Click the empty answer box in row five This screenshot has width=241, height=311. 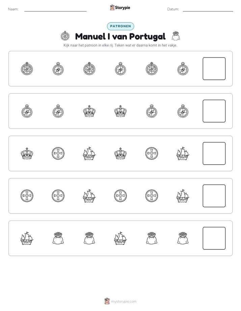pyautogui.click(x=214, y=238)
